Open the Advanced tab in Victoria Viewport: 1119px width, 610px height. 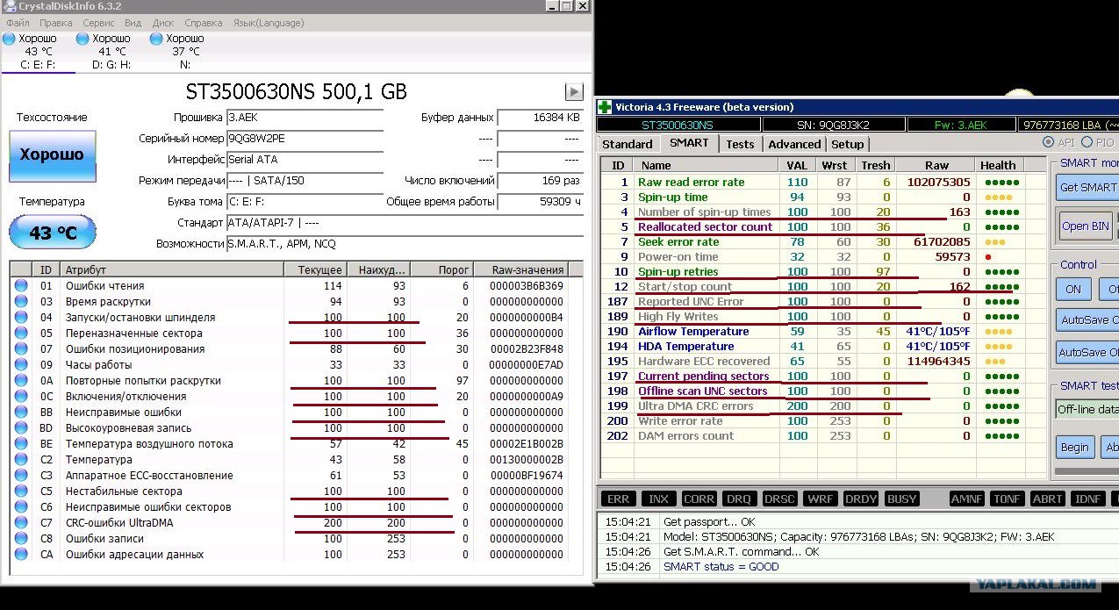pyautogui.click(x=794, y=144)
